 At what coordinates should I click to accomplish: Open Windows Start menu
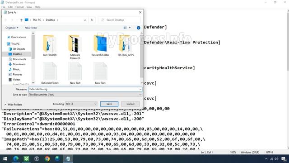coord(5,159)
